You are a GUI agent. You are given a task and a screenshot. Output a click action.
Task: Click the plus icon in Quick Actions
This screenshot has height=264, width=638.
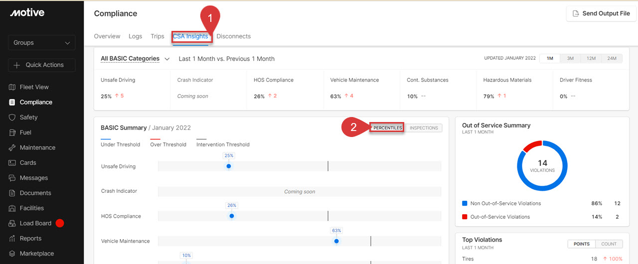tap(17, 65)
